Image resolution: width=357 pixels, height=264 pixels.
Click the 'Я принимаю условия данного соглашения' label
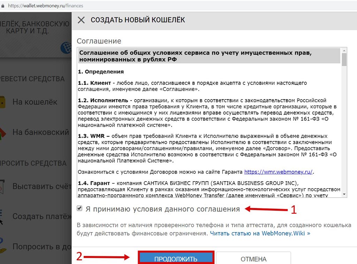(x=163, y=209)
